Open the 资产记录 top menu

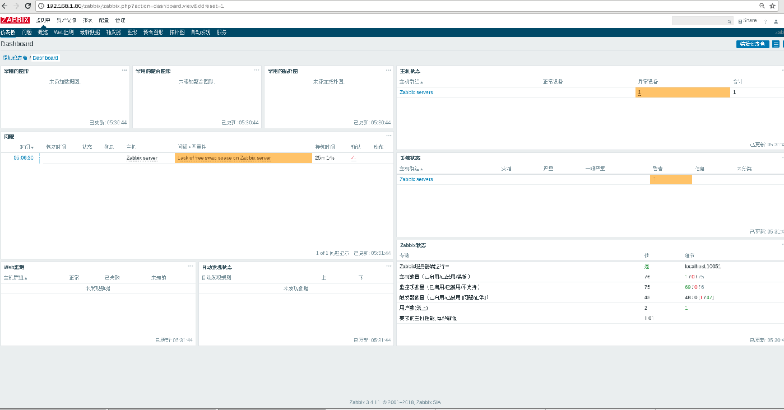(x=66, y=20)
